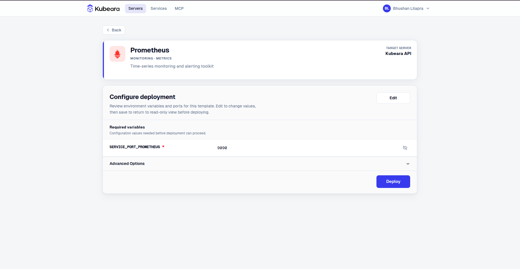Open the Servers tab
Viewport: 520px width, 269px height.
pos(135,8)
